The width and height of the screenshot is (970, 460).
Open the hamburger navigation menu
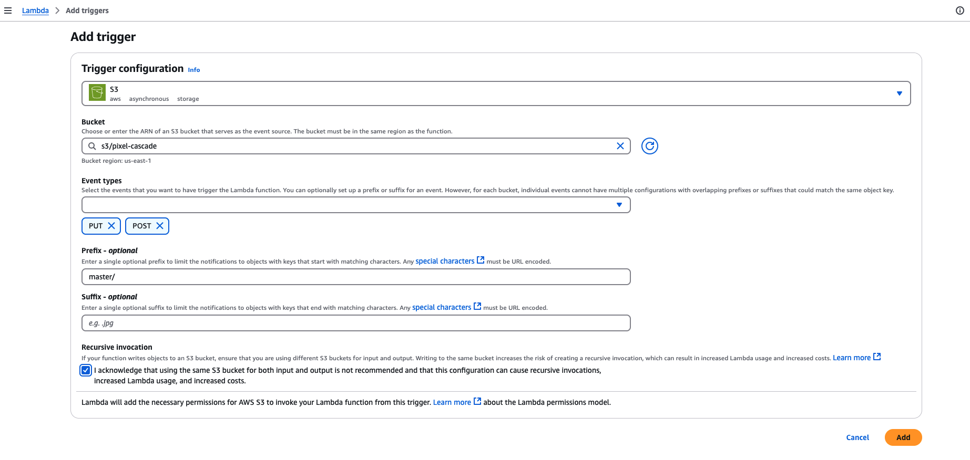pos(8,11)
